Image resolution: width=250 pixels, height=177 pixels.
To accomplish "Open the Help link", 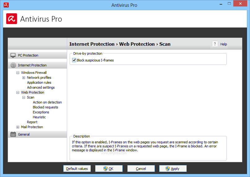I will [x=223, y=44].
